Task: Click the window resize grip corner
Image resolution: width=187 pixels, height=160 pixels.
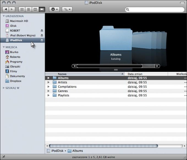Action: (x=185, y=158)
